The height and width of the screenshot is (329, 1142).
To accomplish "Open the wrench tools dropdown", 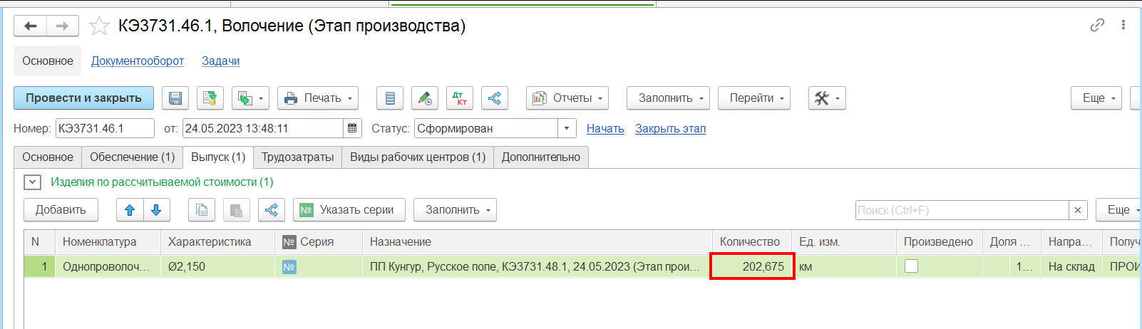I will 827,98.
